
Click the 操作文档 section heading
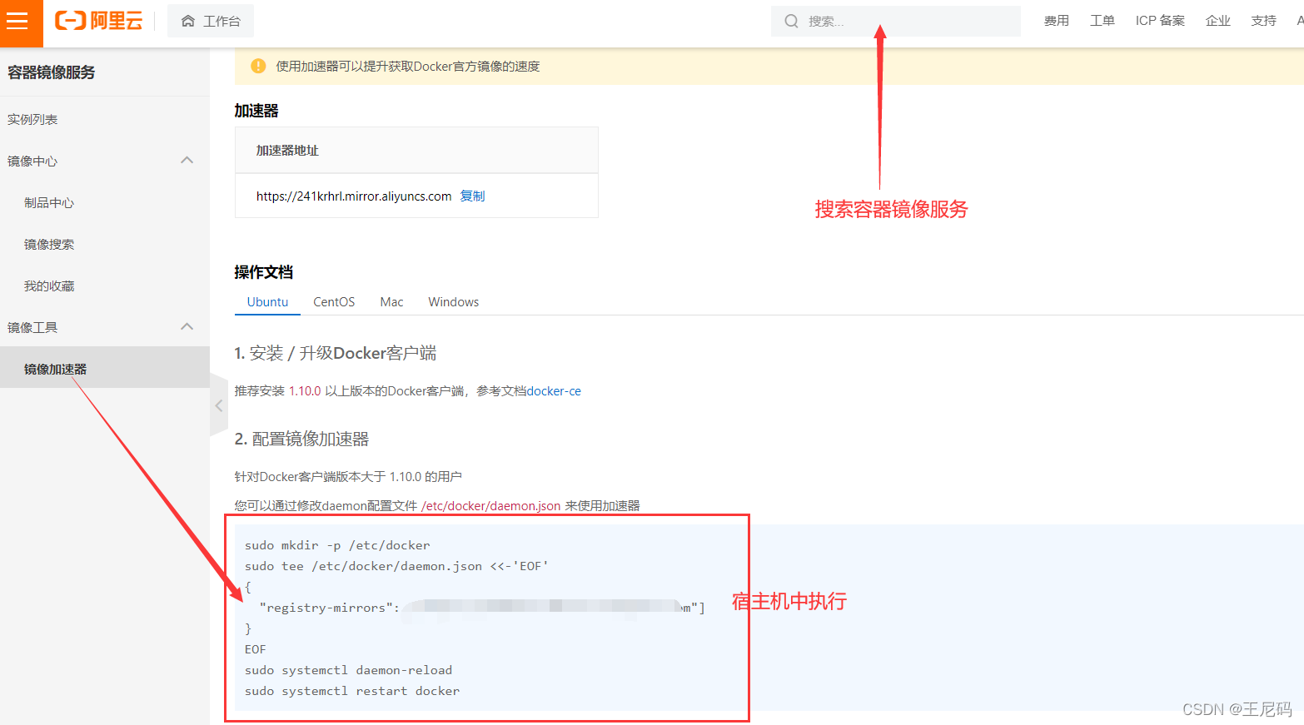click(264, 272)
